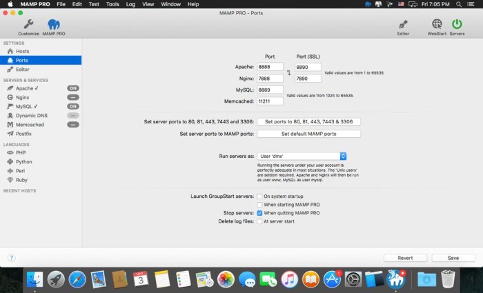483x293 pixels.
Task: Click the Servers power icon
Action: point(456,25)
